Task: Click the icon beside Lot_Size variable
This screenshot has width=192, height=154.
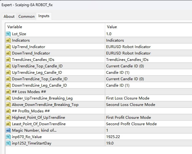Action: (x=8, y=34)
